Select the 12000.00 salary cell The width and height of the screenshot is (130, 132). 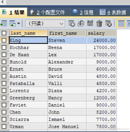pos(102,98)
